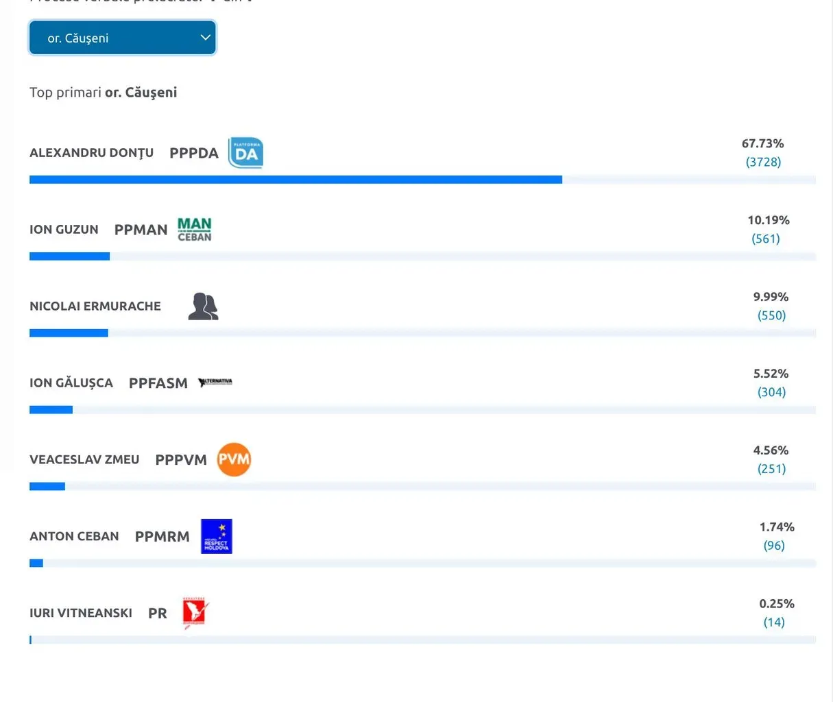Screen dimensions: 833x702
Task: Select candidate name Nicolai Ermurache
Action: [x=95, y=306]
